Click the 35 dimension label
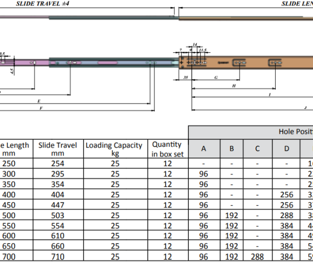This screenshot has height=270, width=313. click(186, 77)
